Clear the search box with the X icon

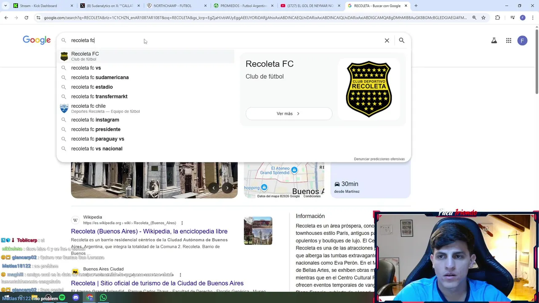pyautogui.click(x=387, y=40)
